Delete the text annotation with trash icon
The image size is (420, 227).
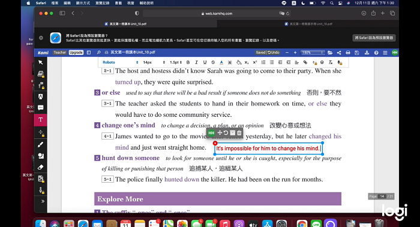click(x=239, y=133)
